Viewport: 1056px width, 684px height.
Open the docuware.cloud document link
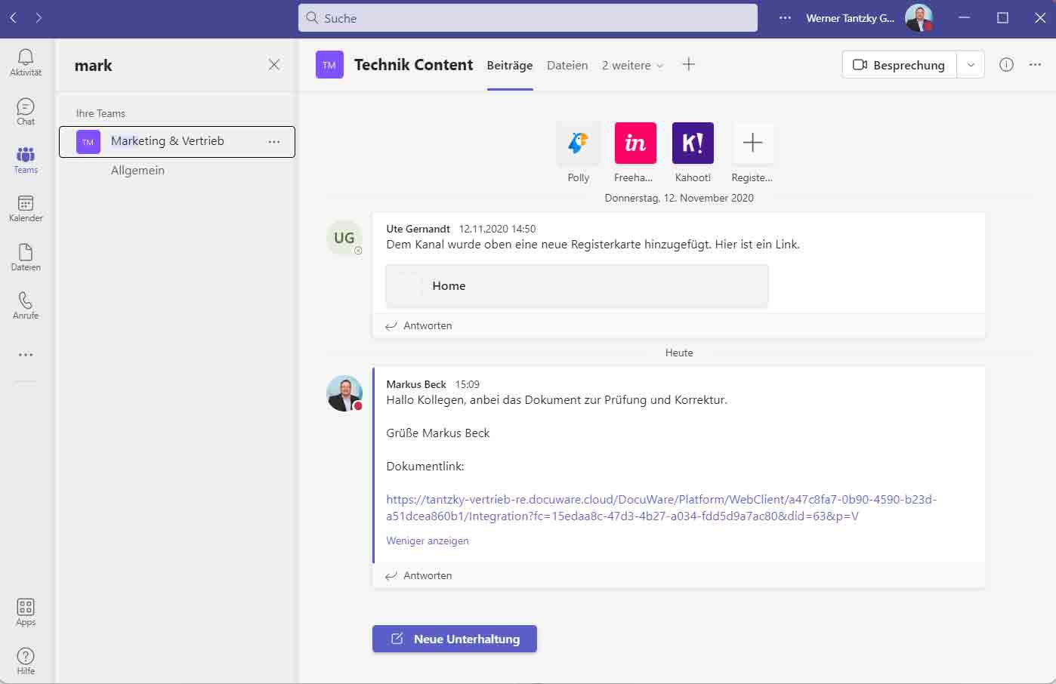pyautogui.click(x=661, y=508)
